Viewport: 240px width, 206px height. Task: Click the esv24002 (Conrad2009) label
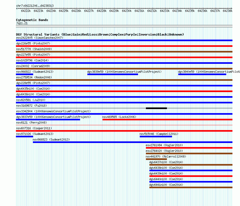point(33,66)
